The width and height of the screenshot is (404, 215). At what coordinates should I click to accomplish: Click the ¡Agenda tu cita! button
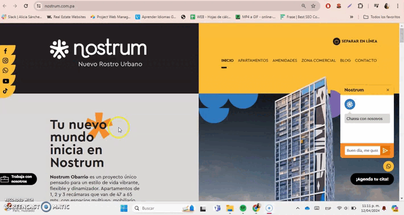pyautogui.click(x=372, y=179)
